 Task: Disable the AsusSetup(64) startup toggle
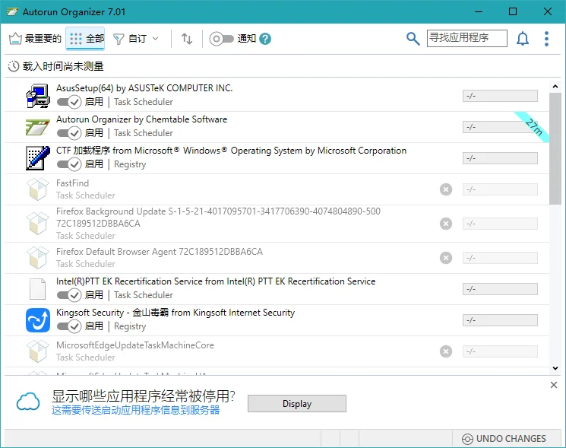[x=69, y=102]
